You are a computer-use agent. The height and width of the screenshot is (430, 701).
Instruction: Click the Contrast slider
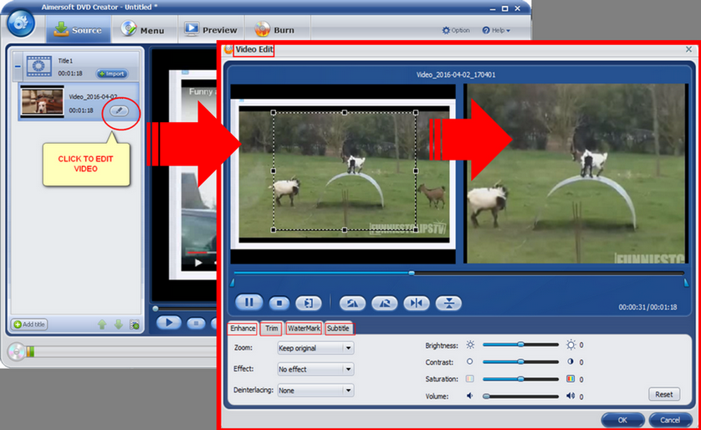521,361
